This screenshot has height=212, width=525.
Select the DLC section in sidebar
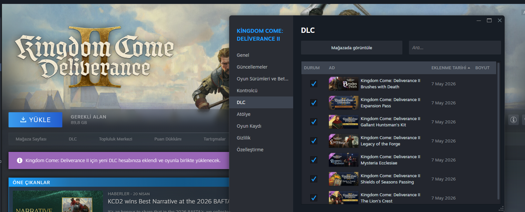(261, 102)
